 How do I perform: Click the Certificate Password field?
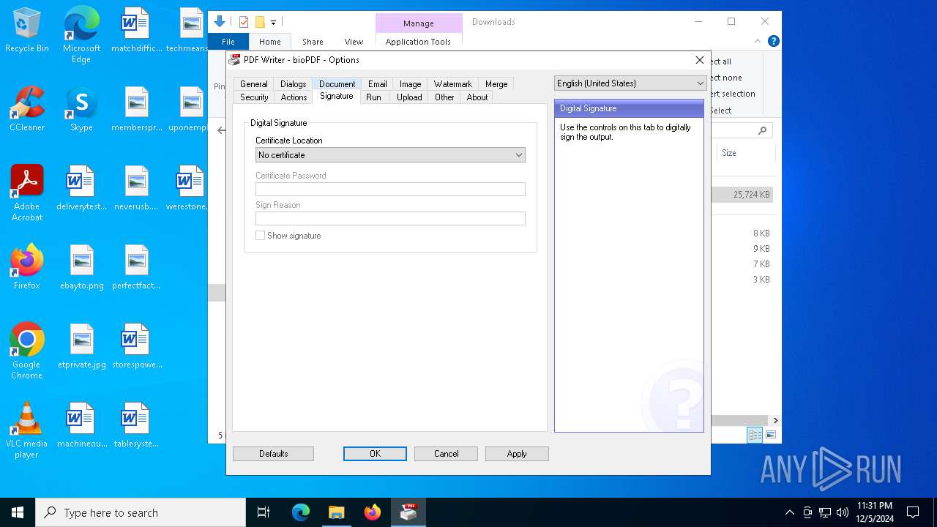pos(390,190)
